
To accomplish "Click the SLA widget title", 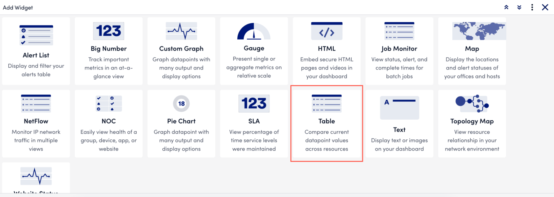I will coord(254,121).
